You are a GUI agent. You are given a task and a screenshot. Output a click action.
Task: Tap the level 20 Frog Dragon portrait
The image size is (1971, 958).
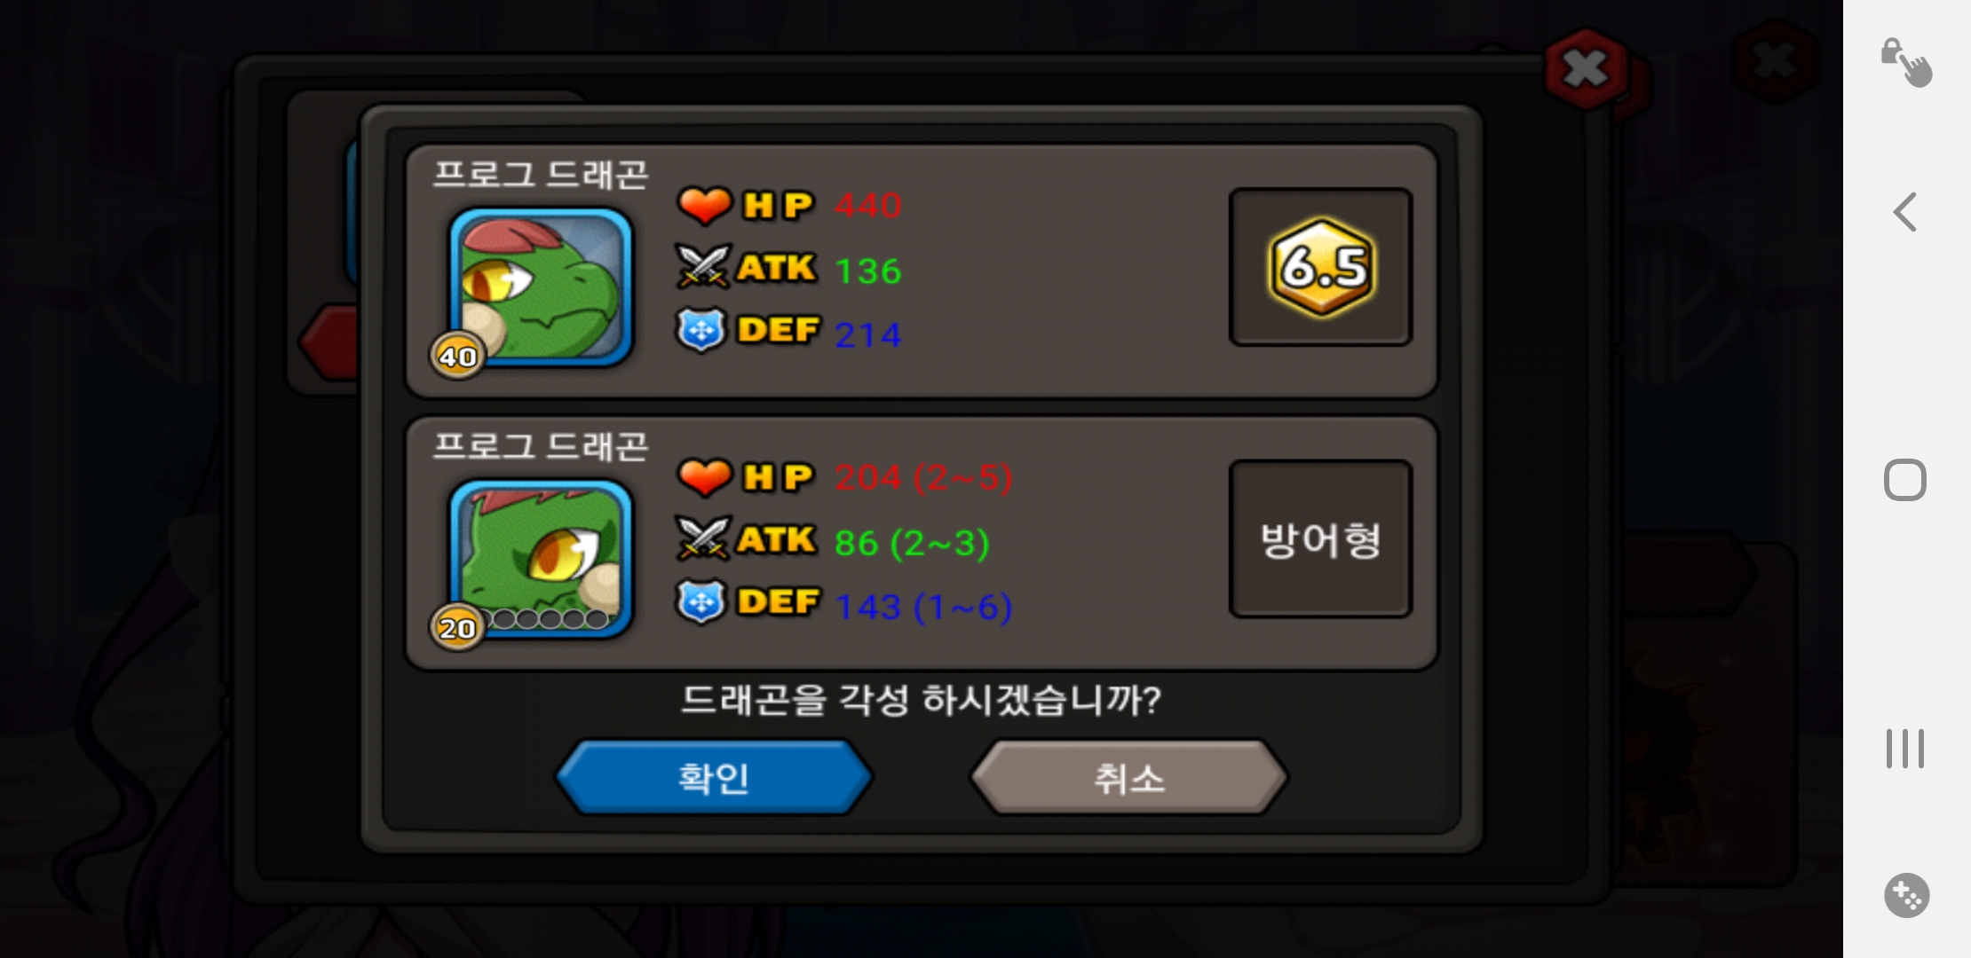541,558
